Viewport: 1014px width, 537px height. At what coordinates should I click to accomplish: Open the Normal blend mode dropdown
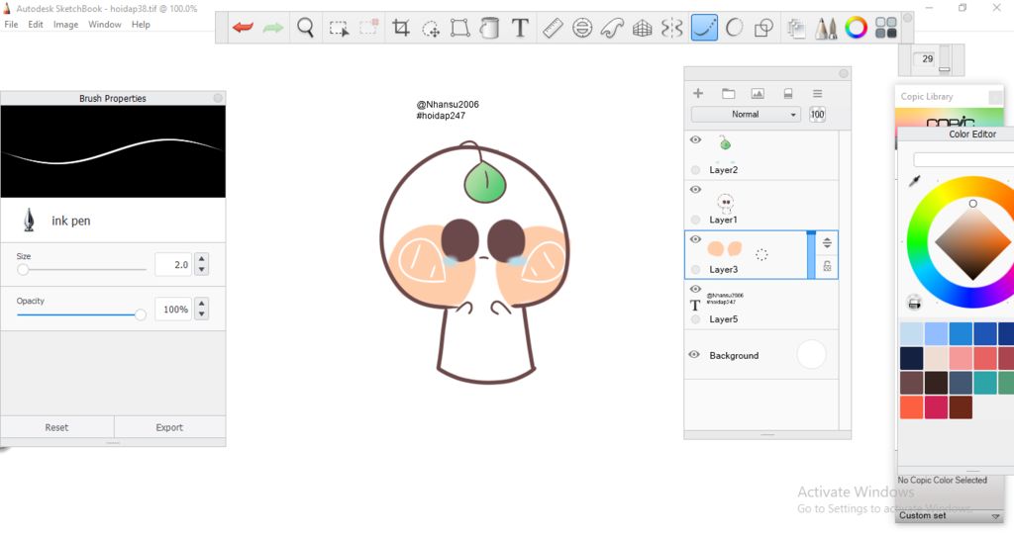746,115
